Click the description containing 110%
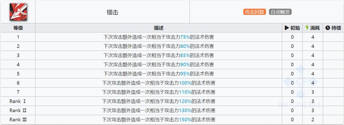 tap(159, 92)
